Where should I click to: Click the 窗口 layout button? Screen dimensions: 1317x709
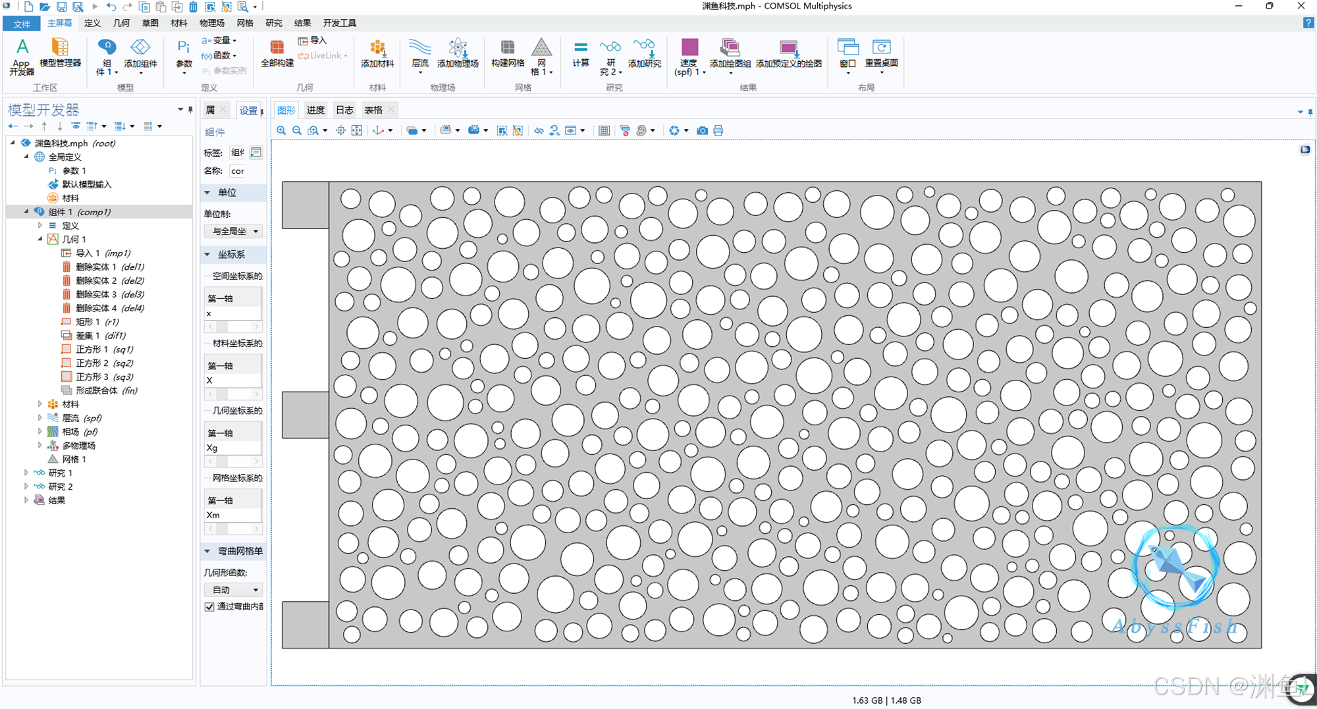(847, 55)
